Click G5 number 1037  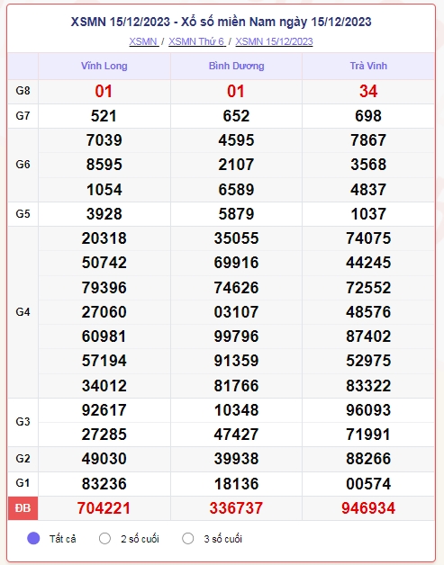point(368,214)
